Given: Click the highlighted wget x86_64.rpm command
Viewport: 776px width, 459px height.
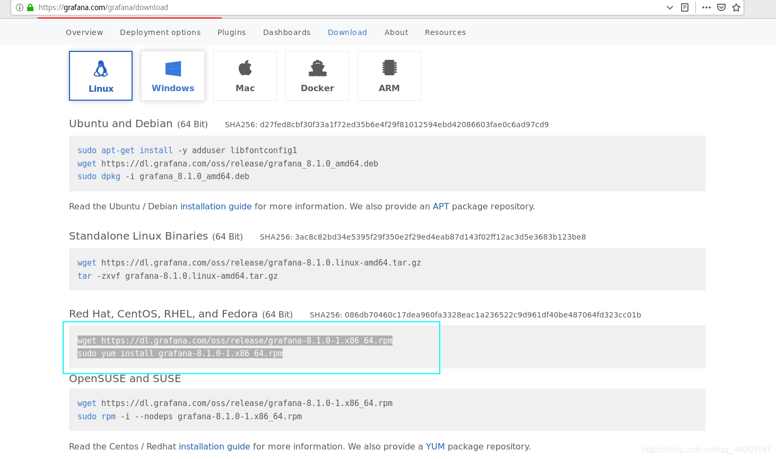Looking at the screenshot, I should tap(235, 341).
